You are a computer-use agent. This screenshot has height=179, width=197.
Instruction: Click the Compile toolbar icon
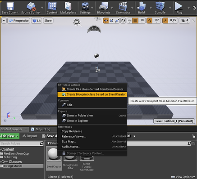point(160,8)
